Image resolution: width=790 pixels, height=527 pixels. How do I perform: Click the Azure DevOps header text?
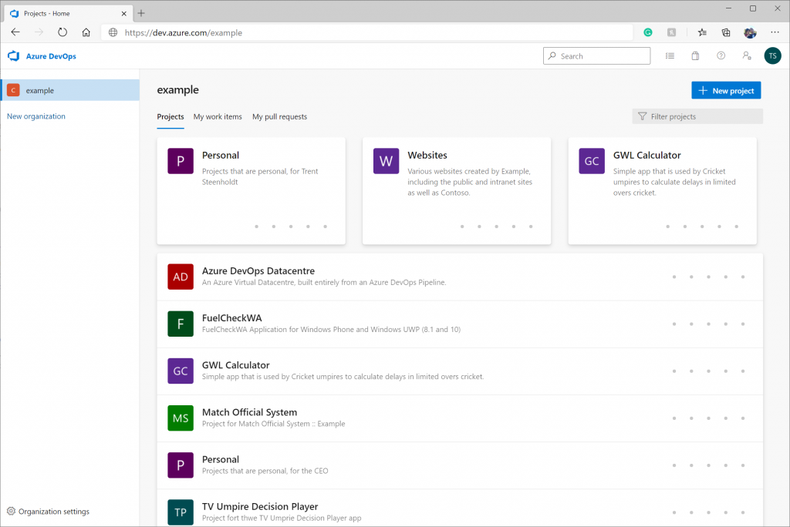click(51, 56)
